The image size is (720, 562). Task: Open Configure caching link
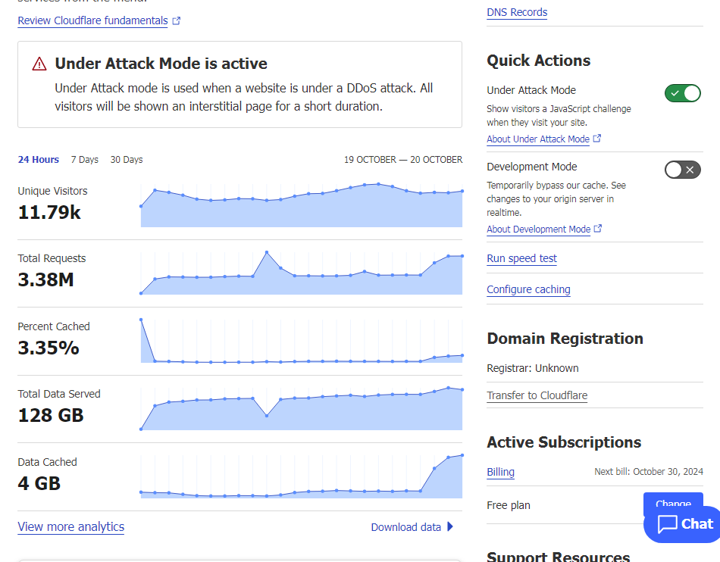(528, 289)
